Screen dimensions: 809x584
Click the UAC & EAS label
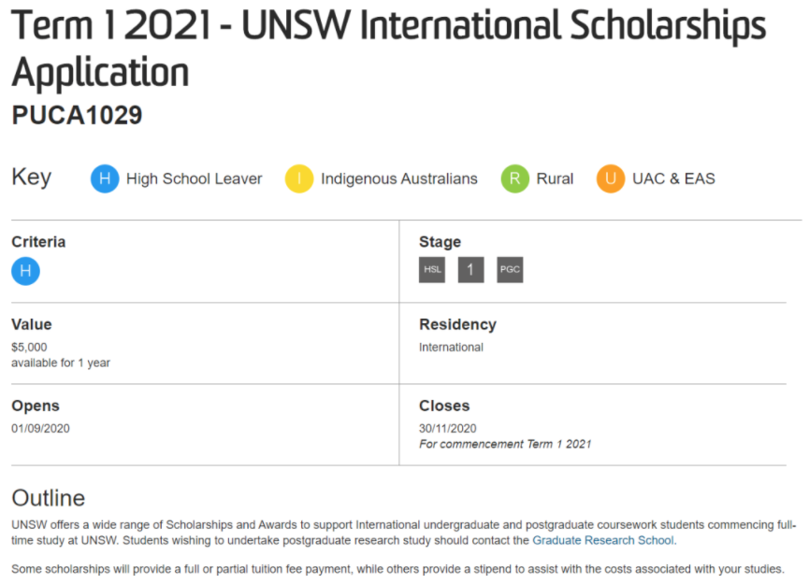(673, 178)
